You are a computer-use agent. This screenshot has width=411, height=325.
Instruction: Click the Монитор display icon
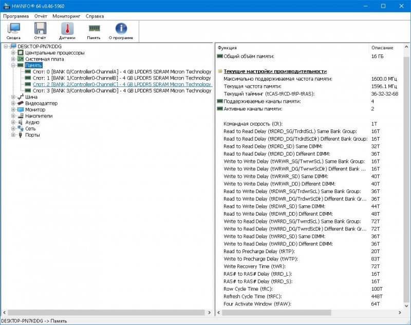click(x=21, y=109)
